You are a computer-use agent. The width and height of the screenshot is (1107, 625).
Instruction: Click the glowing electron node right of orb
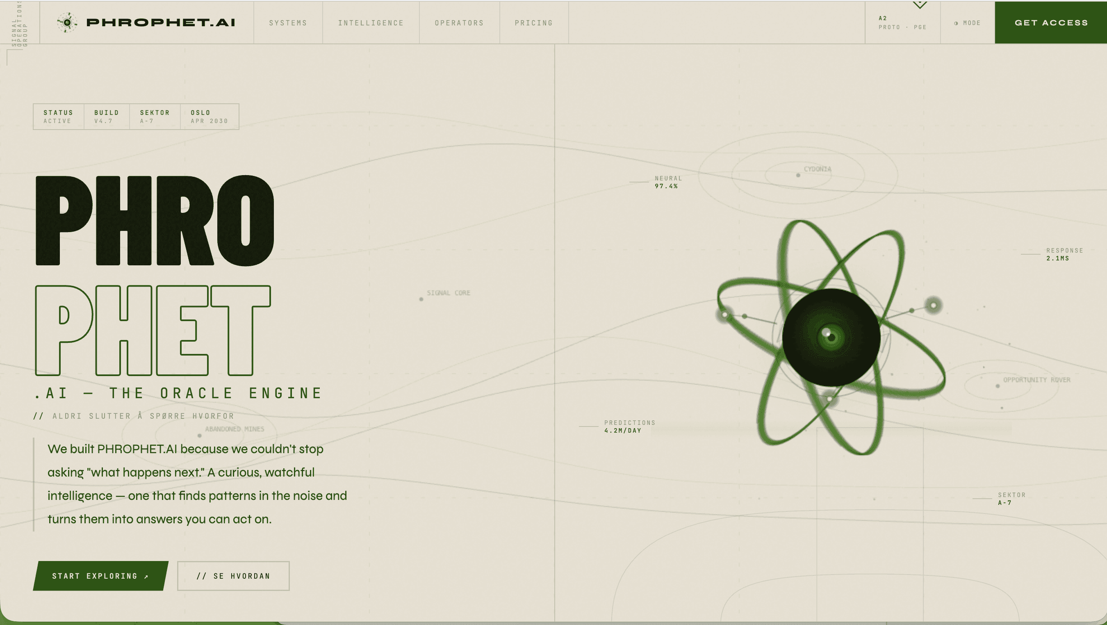[x=933, y=305]
